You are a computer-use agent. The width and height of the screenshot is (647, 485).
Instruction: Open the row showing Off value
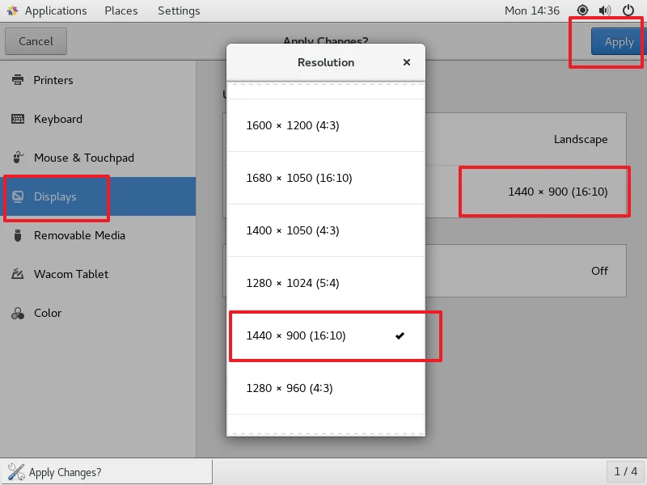click(526, 271)
